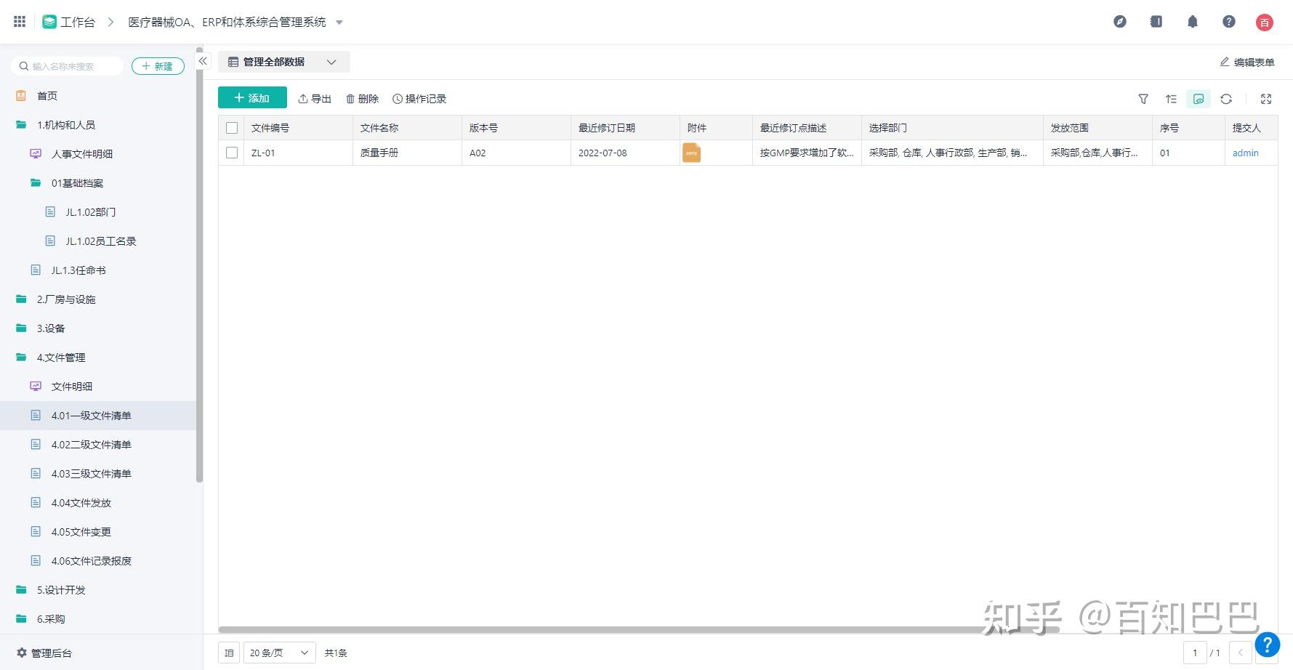The width and height of the screenshot is (1293, 670).
Task: Open 操作记录 from the toolbar menu
Action: (419, 98)
